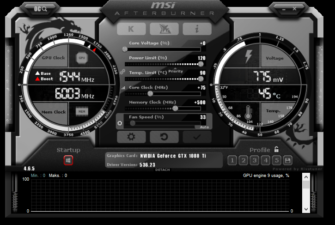
Task: Click the Core Clock slider handle
Action: [x=150, y=94]
